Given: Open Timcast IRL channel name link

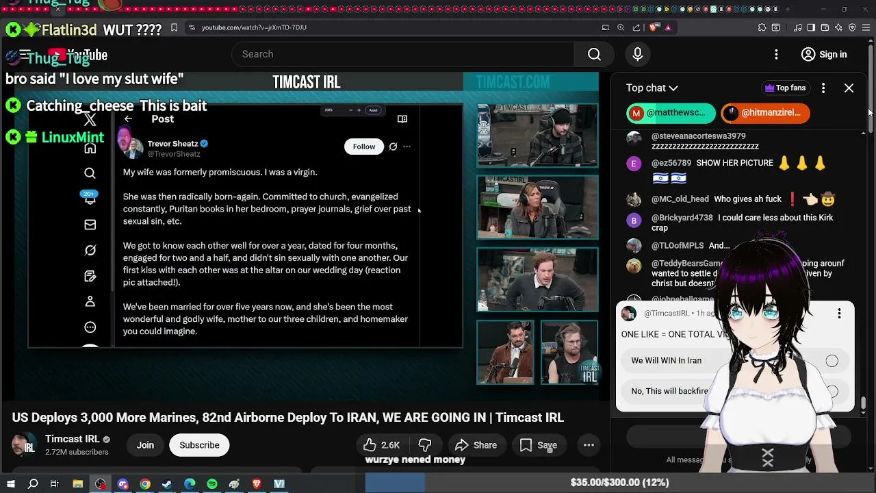Looking at the screenshot, I should click(x=73, y=439).
